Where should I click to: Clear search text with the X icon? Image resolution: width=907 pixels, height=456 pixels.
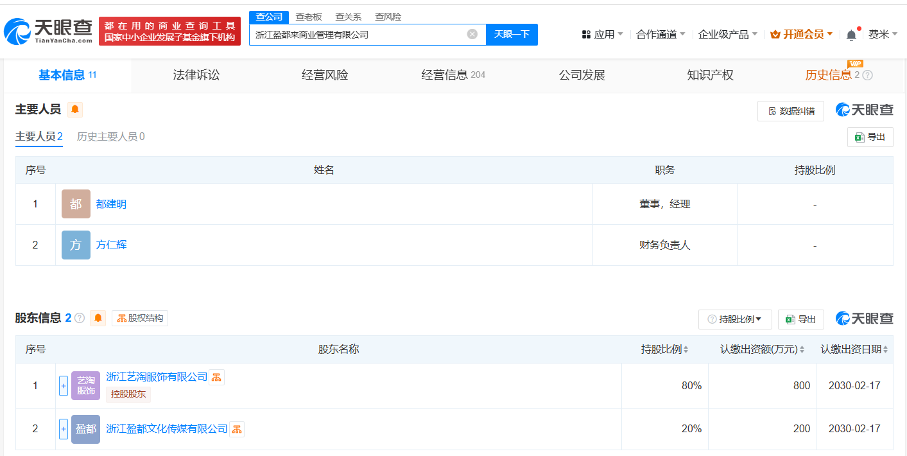(x=472, y=35)
